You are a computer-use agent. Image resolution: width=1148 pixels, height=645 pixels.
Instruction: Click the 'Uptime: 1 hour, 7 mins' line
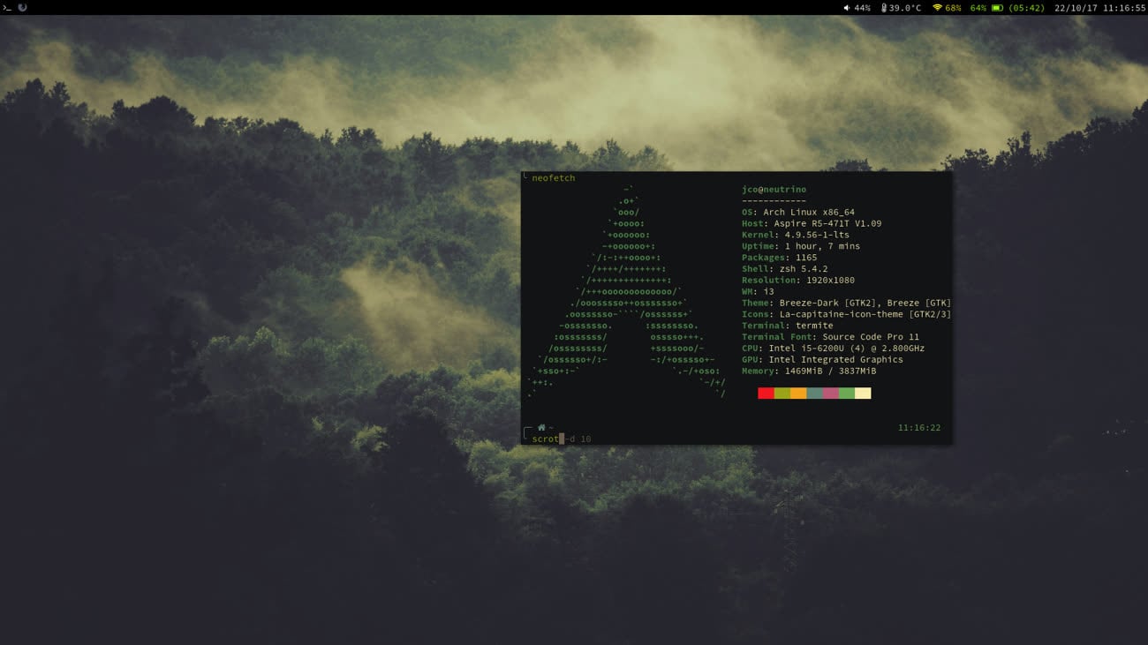(x=801, y=246)
